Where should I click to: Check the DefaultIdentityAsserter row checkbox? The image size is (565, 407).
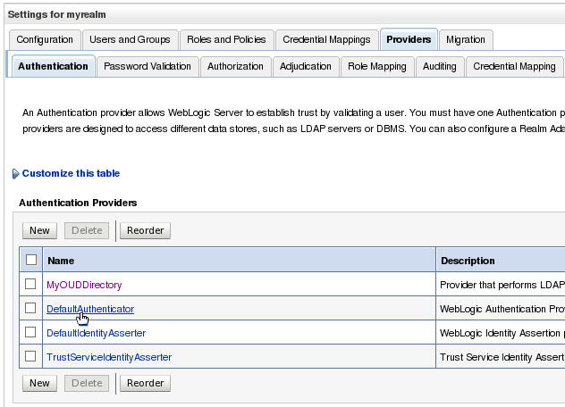tap(31, 333)
